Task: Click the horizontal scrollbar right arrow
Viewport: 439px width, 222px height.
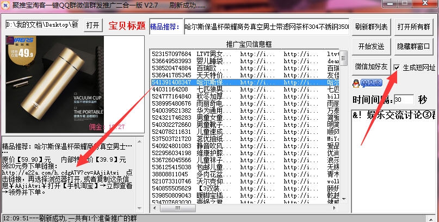Action: (x=335, y=208)
